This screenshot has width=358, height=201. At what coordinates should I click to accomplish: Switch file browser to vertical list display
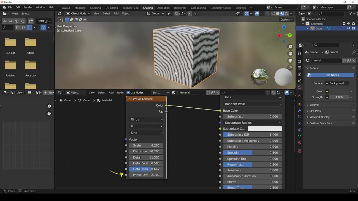click(x=18, y=28)
